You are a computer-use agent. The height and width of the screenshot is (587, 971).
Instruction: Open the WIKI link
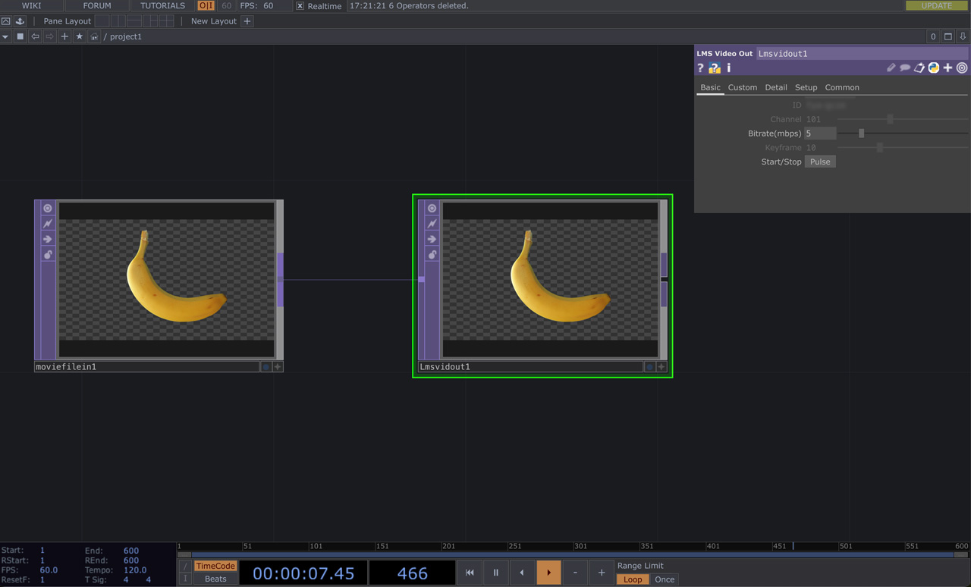32,5
